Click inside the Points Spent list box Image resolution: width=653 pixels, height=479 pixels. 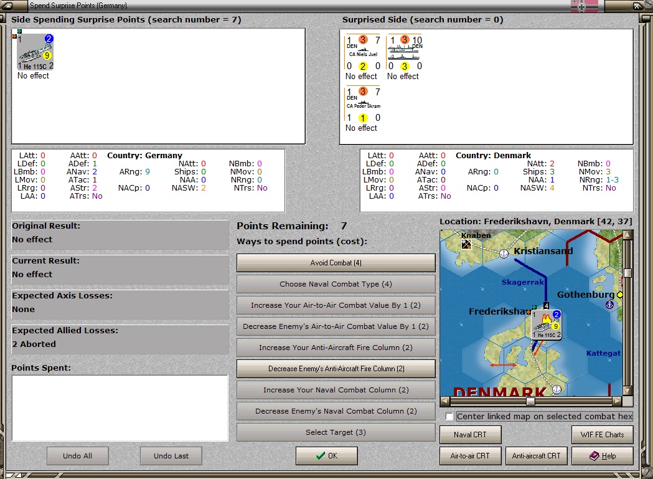coord(120,408)
